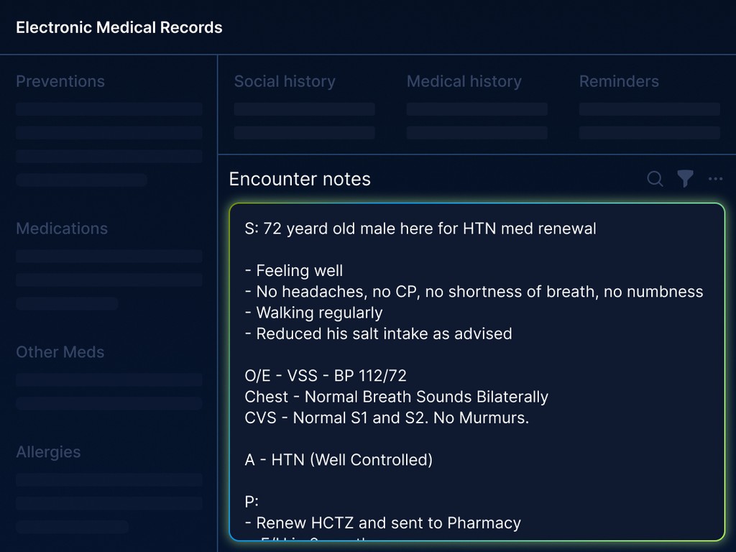Expand the Allergies section
The image size is (736, 552).
(x=48, y=451)
